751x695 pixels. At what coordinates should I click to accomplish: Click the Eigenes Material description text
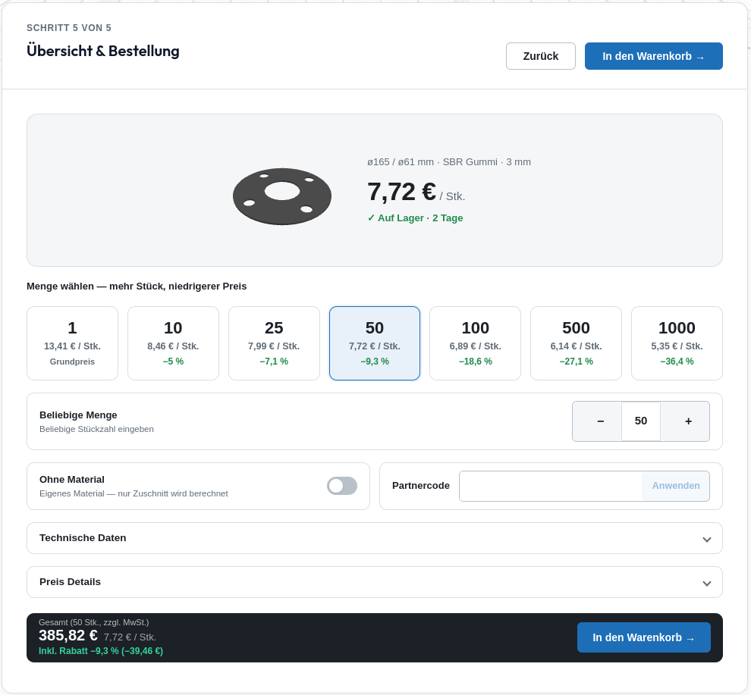(134, 493)
